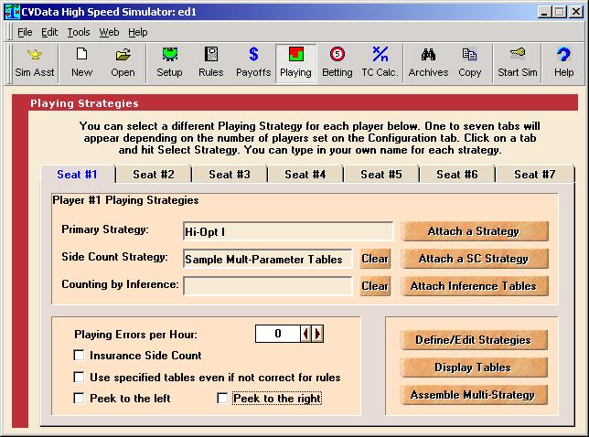Switch to the Seat #3 tab
Image resolution: width=589 pixels, height=437 pixels.
[x=229, y=174]
